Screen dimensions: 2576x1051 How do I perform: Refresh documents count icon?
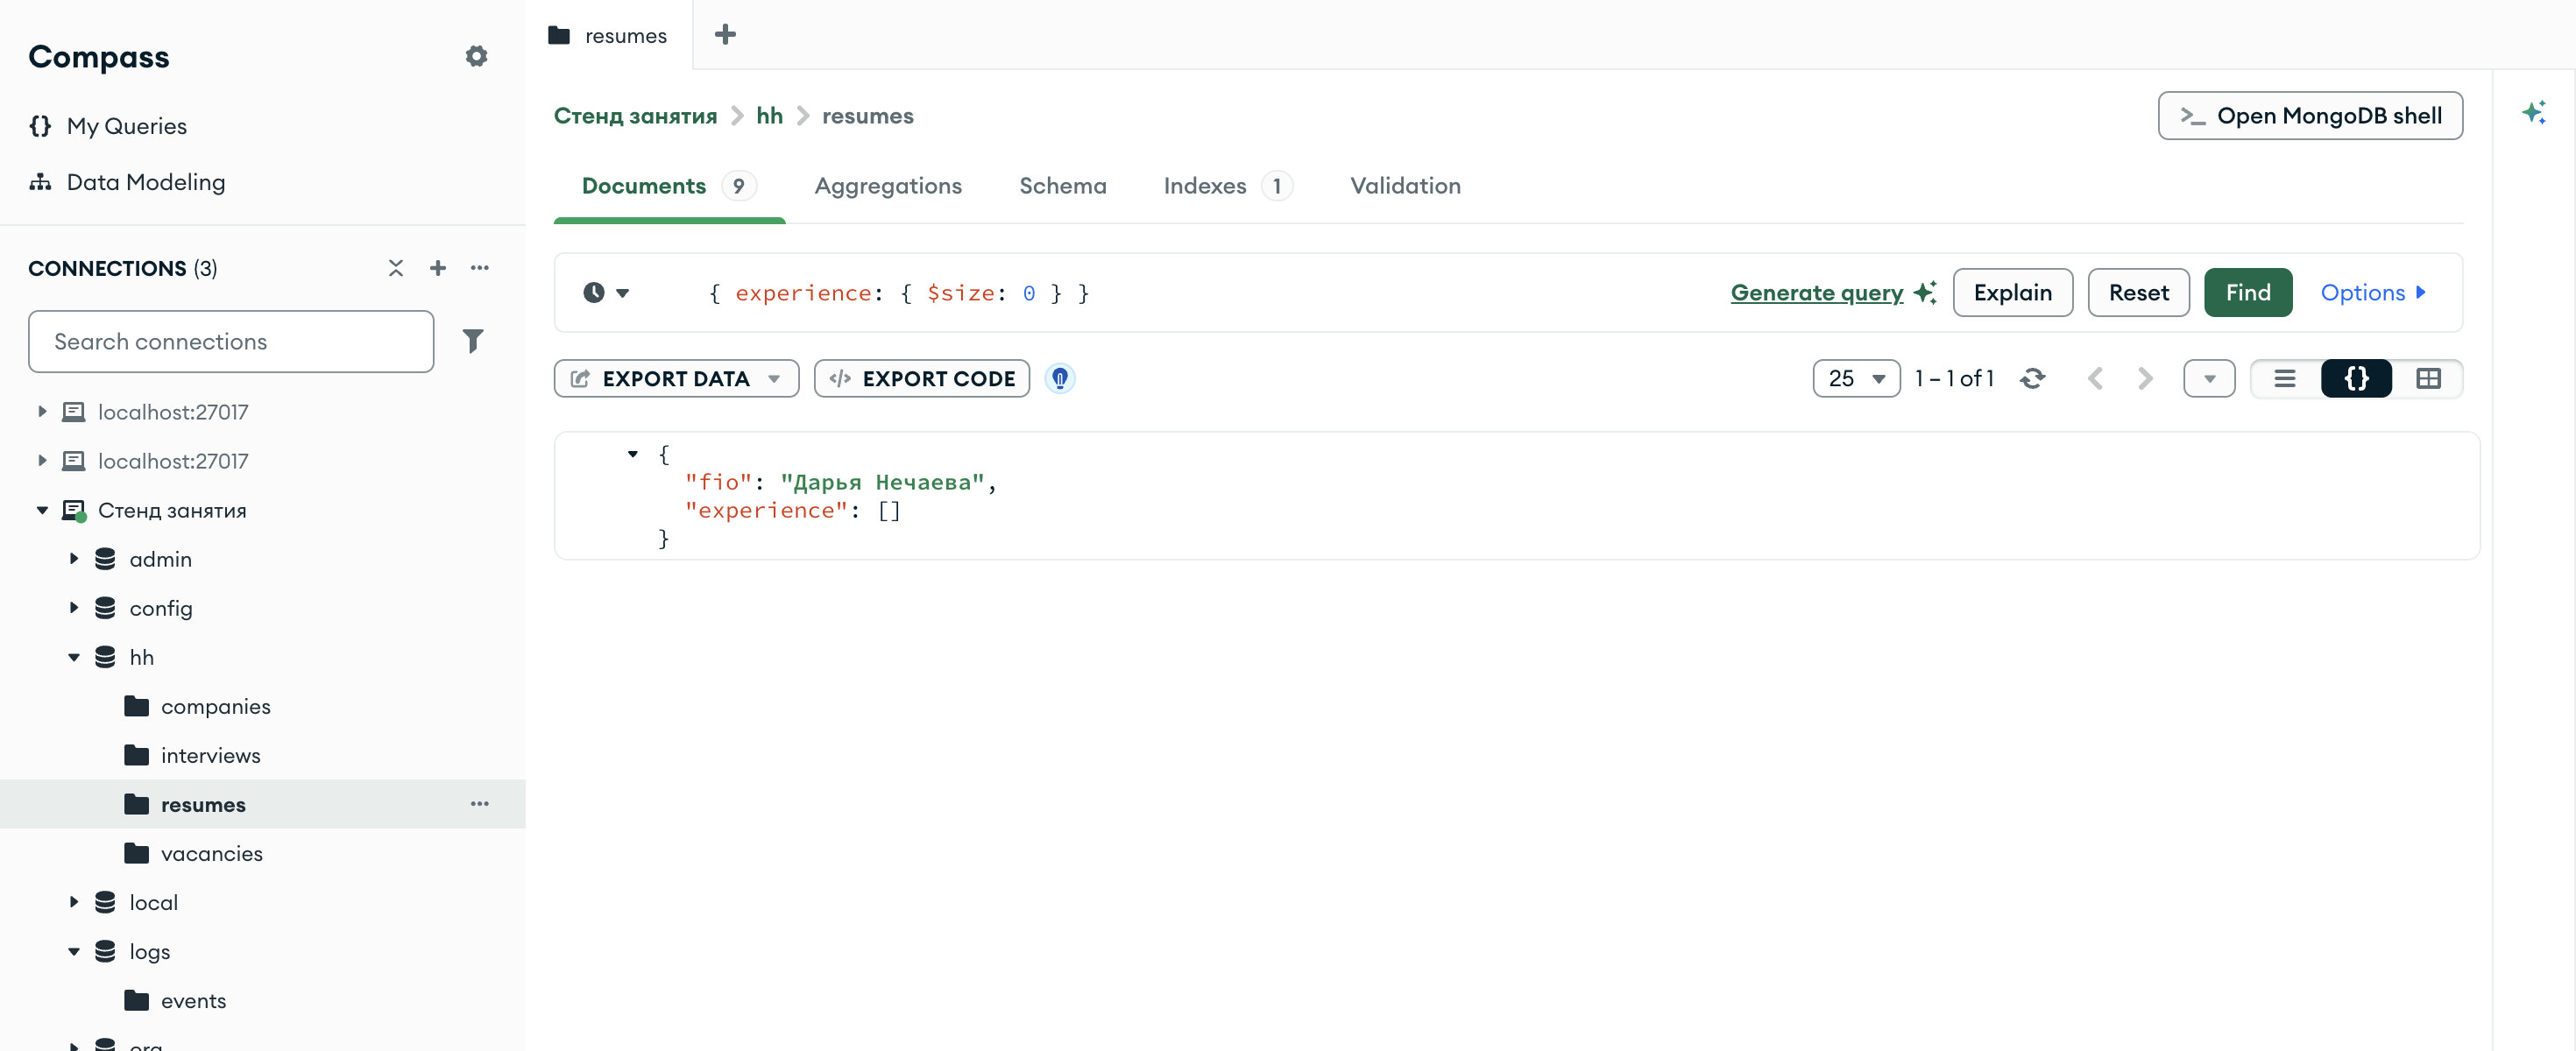tap(2032, 379)
